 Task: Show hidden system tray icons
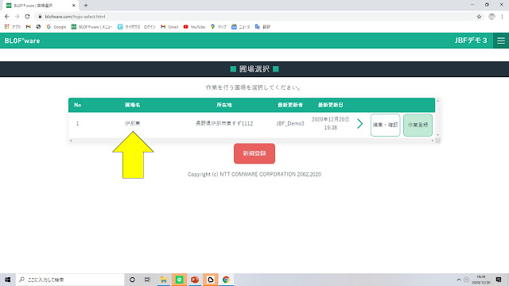[459, 280]
